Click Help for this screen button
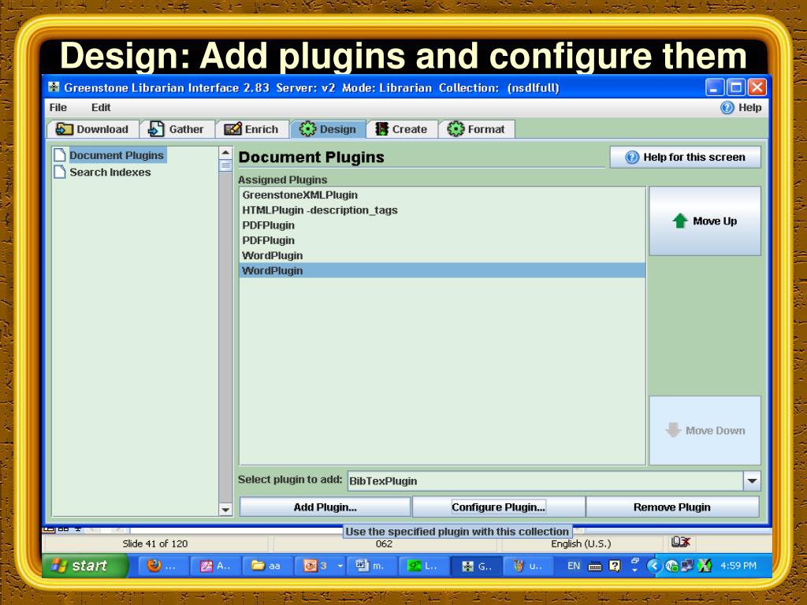The width and height of the screenshot is (807, 605). pos(685,157)
